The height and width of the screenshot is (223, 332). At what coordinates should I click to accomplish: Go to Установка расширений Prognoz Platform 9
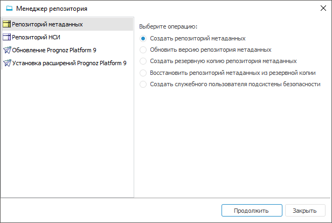69,63
